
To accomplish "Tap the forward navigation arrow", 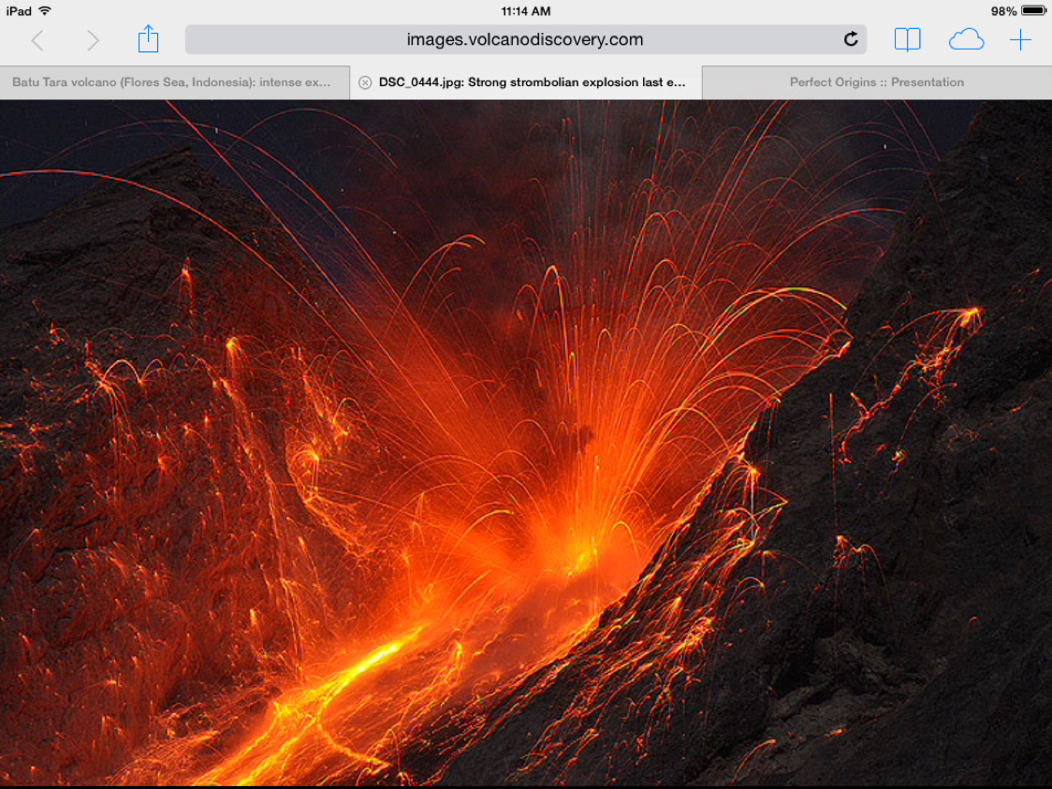I will click(92, 40).
